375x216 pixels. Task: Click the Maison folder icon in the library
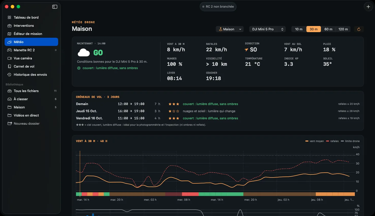coord(9,107)
